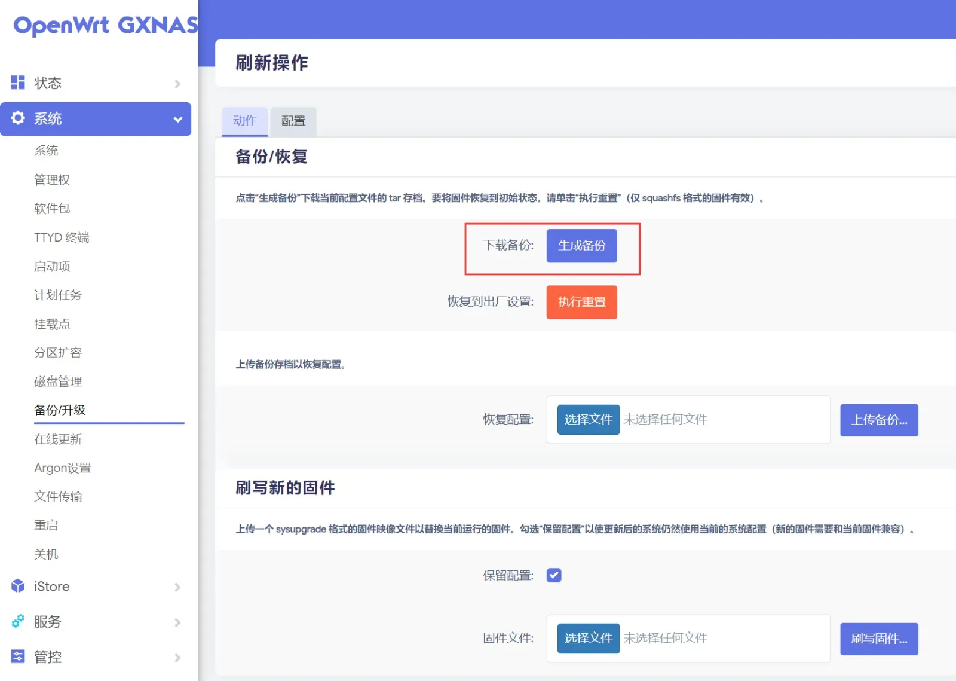956x681 pixels.
Task: Expand the 服务 menu chevron
Action: [177, 622]
